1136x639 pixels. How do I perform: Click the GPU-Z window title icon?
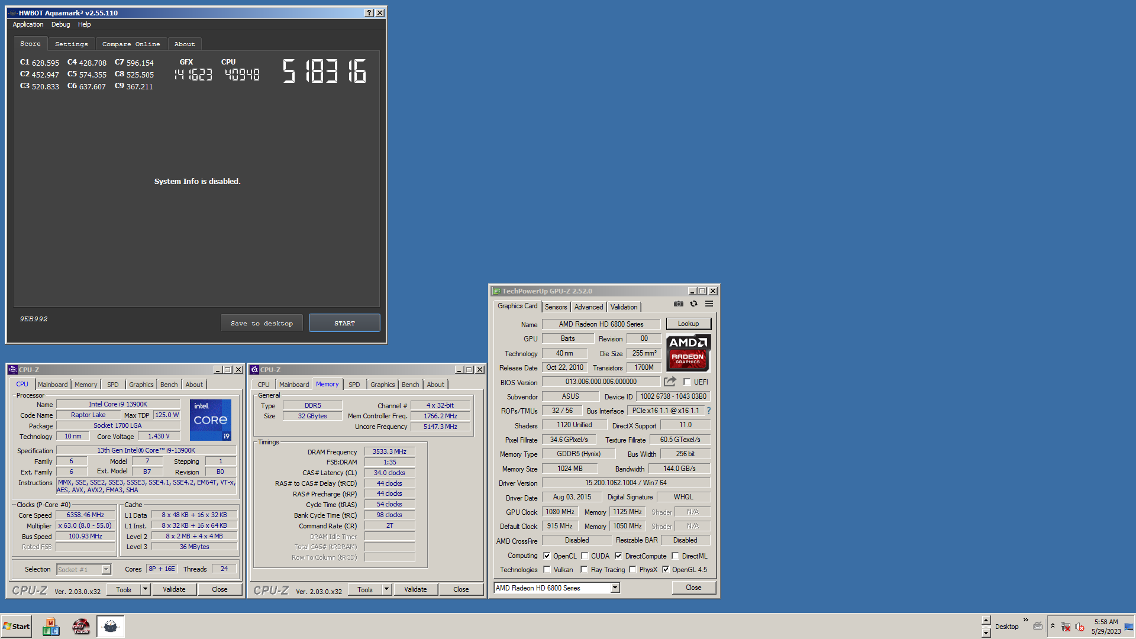[496, 291]
